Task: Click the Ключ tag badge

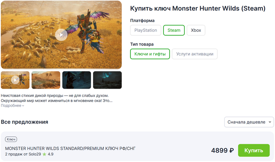Action: (x=11, y=139)
